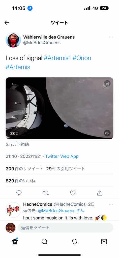This screenshot has height=258, width=119.
Task: Open the 309 retweets list
Action: [x=24, y=169]
